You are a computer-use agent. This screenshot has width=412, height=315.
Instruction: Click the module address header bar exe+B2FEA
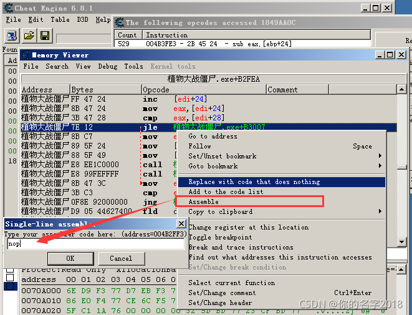[213, 79]
